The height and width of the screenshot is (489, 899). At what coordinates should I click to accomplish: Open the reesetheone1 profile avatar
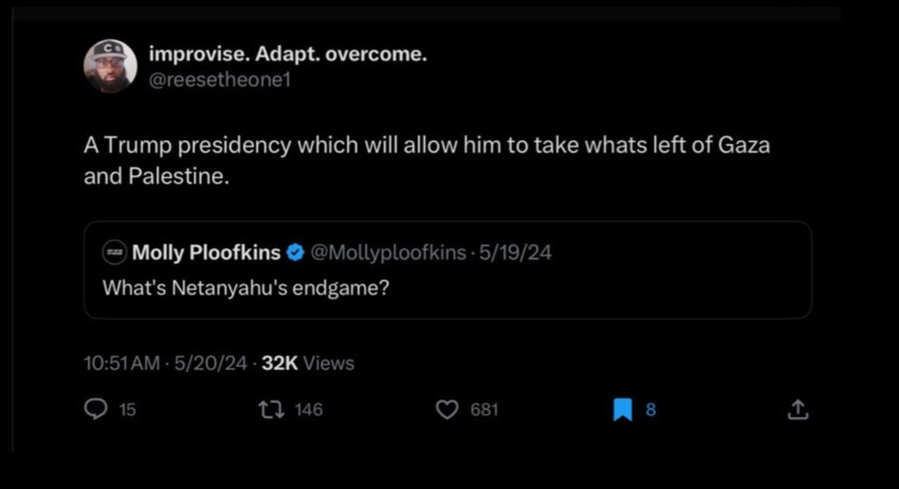[x=111, y=67]
